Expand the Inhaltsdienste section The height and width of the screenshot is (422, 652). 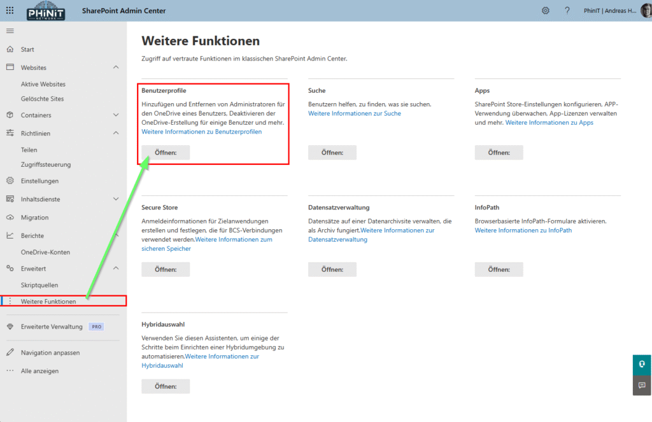117,198
